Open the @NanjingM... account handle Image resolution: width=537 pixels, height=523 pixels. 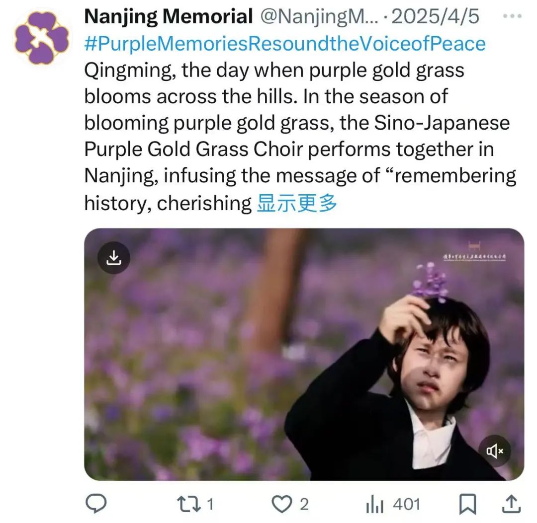pos(319,17)
